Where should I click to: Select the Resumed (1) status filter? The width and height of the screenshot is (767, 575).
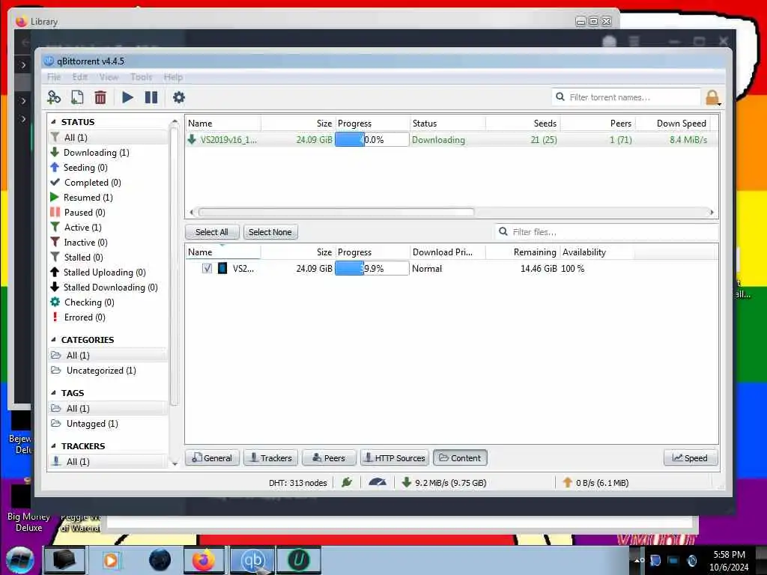(x=88, y=198)
